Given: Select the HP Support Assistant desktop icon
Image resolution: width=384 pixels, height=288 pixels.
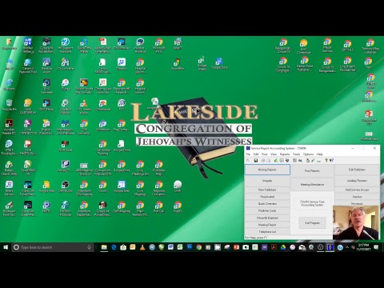Looking at the screenshot, I should [65, 46].
